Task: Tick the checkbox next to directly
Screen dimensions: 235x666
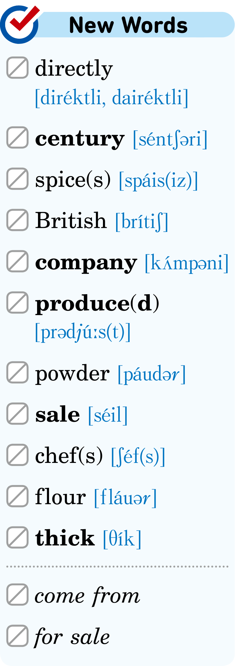Action: (17, 67)
